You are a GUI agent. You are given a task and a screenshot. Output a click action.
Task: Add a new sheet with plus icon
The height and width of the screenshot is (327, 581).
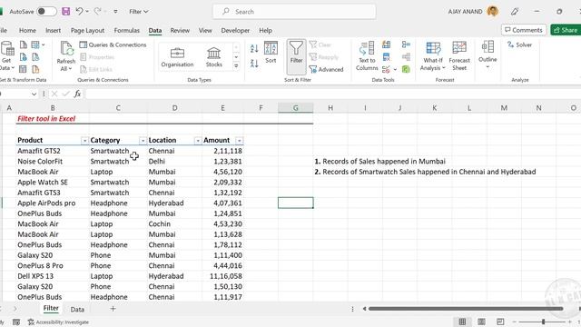[x=113, y=309]
